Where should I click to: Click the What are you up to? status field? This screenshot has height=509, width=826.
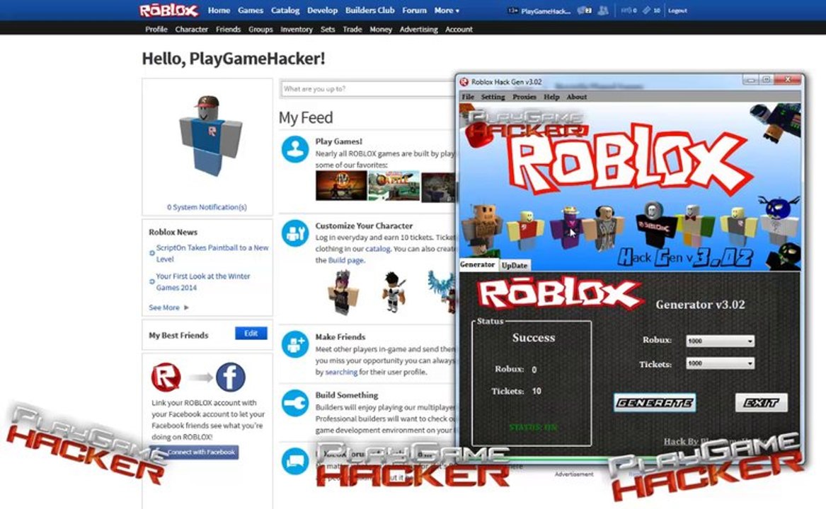[x=367, y=89]
